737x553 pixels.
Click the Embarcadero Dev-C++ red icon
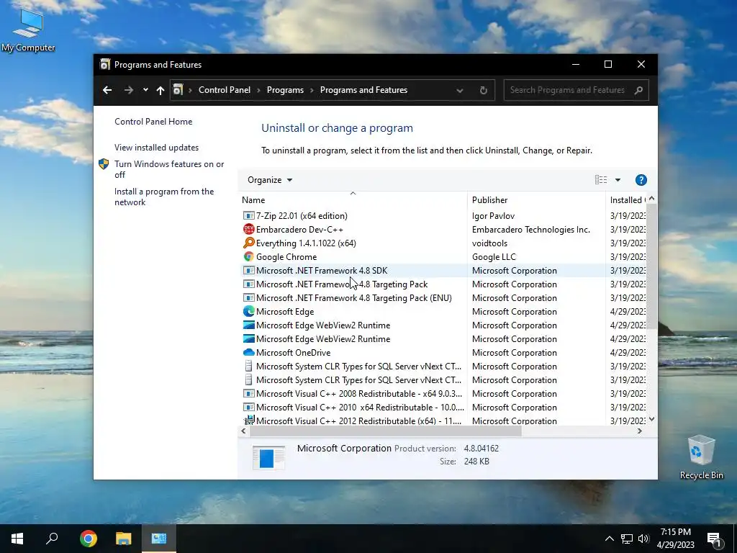pyautogui.click(x=248, y=230)
